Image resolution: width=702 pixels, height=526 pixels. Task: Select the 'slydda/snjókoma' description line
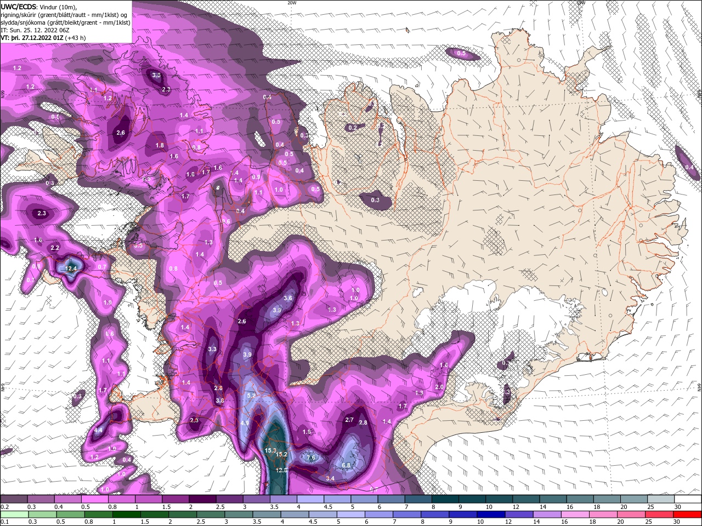point(65,22)
